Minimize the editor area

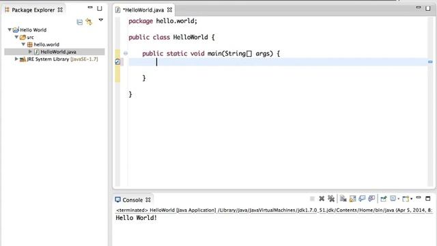click(x=419, y=8)
